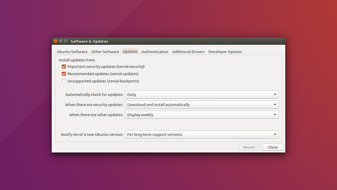Click the 'Software & Updates' title bar text
Image resolution: width=337 pixels, height=190 pixels.
pyautogui.click(x=89, y=41)
